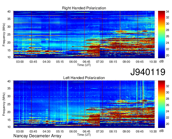172x139 pixels.
Task: Click the 30 MHz tick on bottom plot
Action: 9,96
